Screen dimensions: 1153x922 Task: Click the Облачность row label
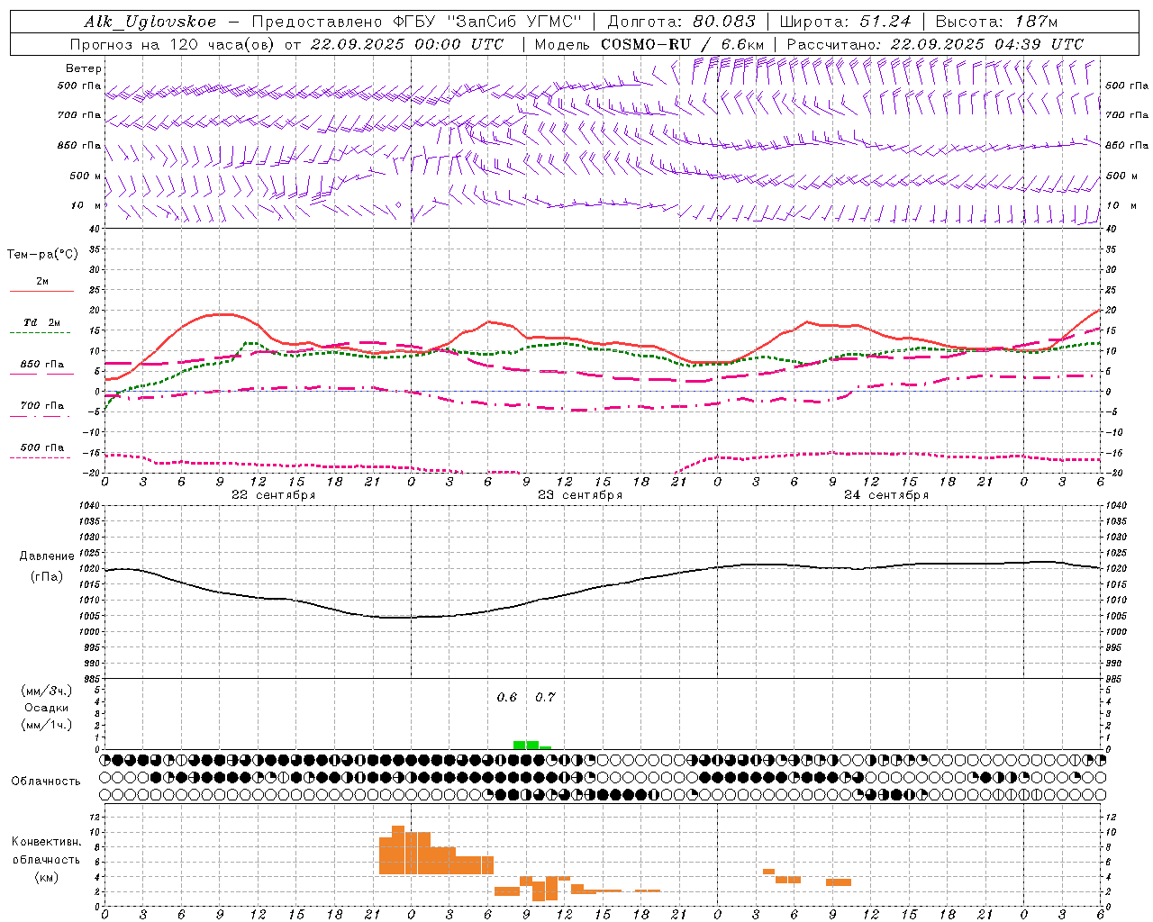click(46, 782)
